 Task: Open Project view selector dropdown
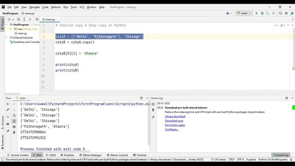tap(11, 19)
